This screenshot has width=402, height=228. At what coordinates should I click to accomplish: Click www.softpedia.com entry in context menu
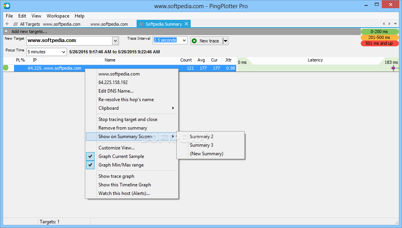point(119,74)
